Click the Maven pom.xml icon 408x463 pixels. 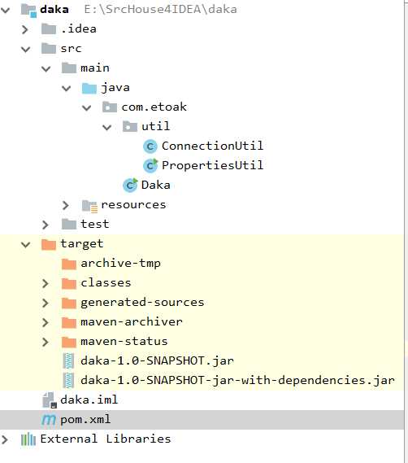pyautogui.click(x=49, y=420)
